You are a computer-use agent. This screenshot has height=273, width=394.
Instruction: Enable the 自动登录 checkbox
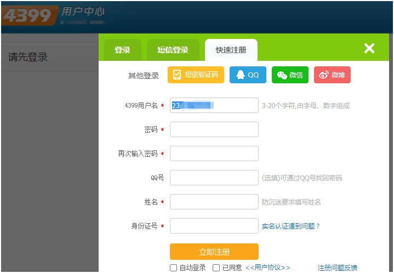point(174,268)
